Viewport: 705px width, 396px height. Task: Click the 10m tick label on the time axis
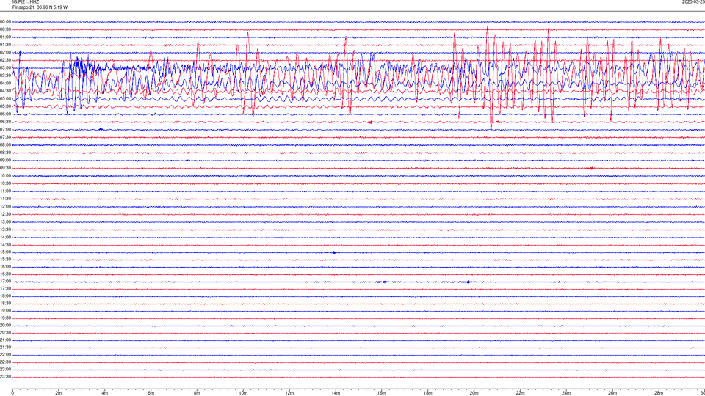[x=243, y=393]
